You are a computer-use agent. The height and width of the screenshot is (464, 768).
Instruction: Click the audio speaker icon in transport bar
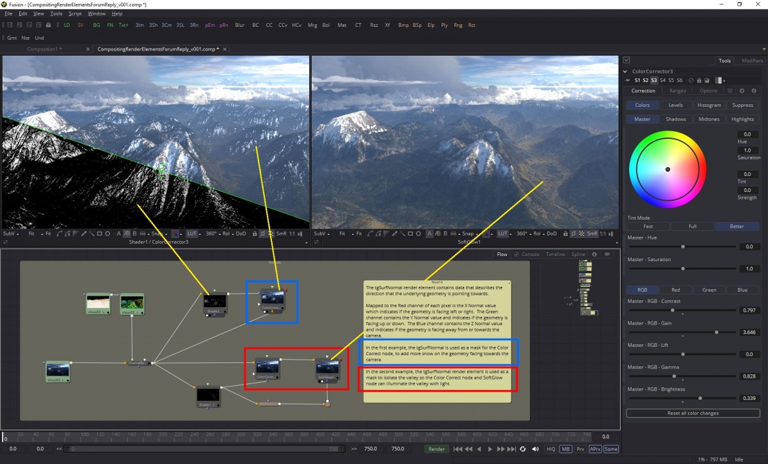pyautogui.click(x=536, y=449)
